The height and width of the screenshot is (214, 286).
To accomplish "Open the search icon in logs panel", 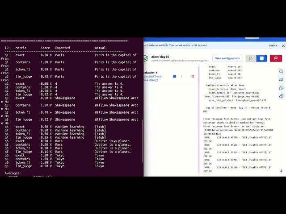I will click(x=281, y=71).
